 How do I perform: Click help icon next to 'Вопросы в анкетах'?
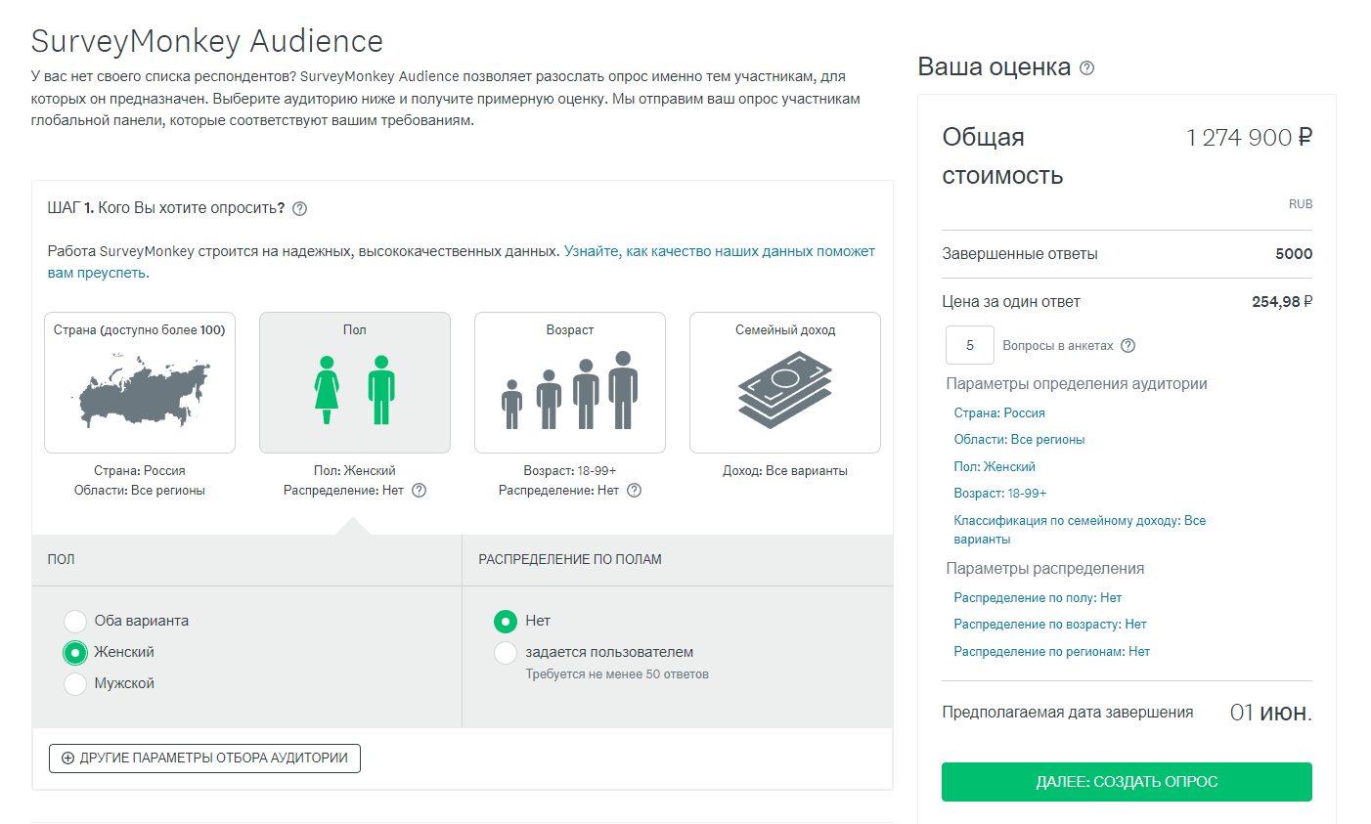(x=1128, y=346)
